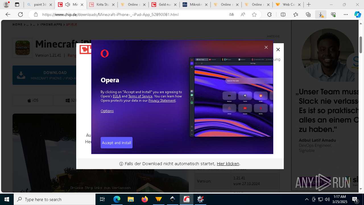The width and height of the screenshot is (364, 205).
Task: Mute the active tab's audio icon
Action: coord(68,5)
